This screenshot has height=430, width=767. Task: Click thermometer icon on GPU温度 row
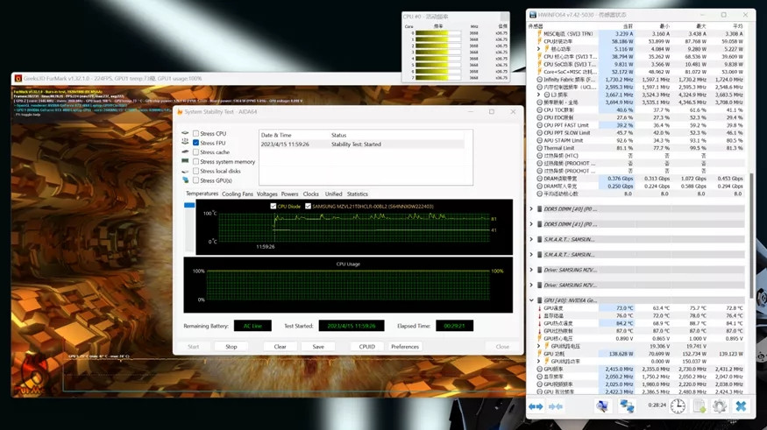[x=540, y=308]
